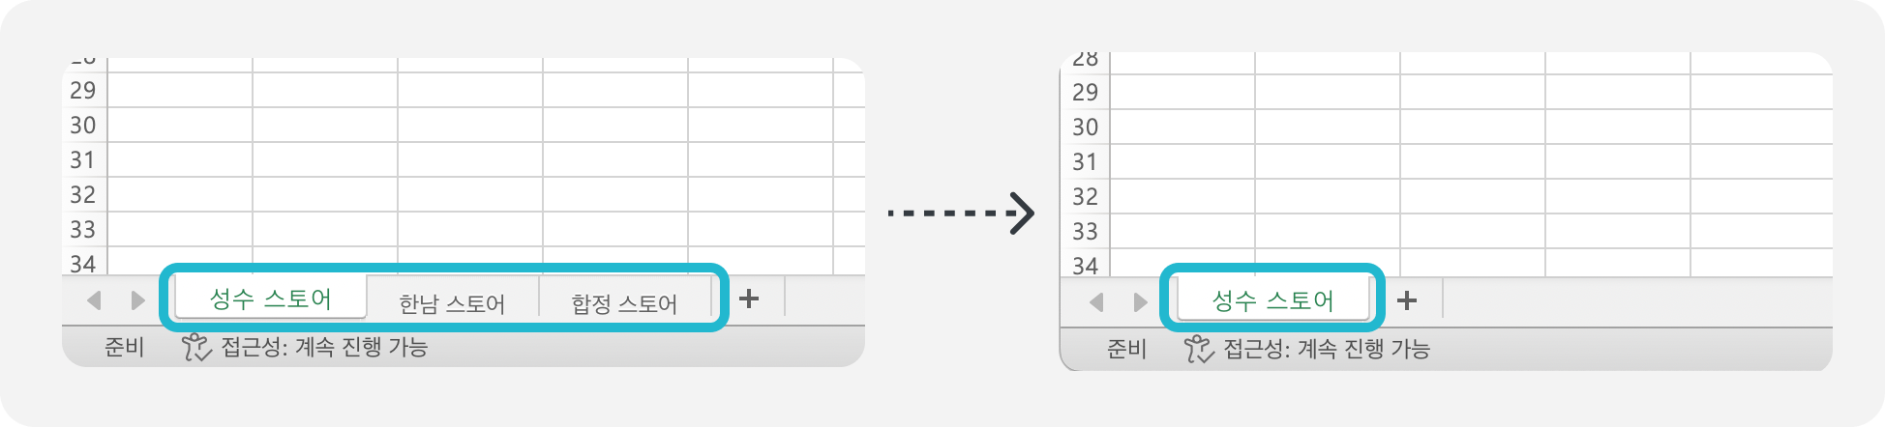Select row 30 header in right sheet
Viewport: 1885px width, 427px height.
click(1086, 127)
